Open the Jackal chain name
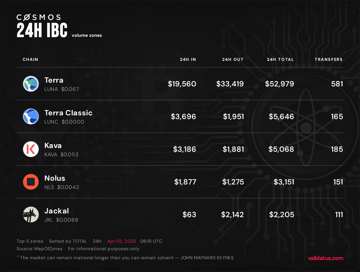This screenshot has width=360, height=272. (x=57, y=211)
